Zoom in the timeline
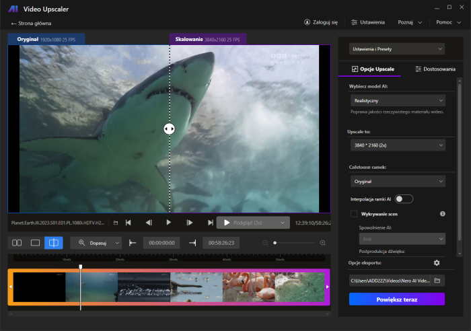This screenshot has width=471, height=331. pyautogui.click(x=322, y=243)
